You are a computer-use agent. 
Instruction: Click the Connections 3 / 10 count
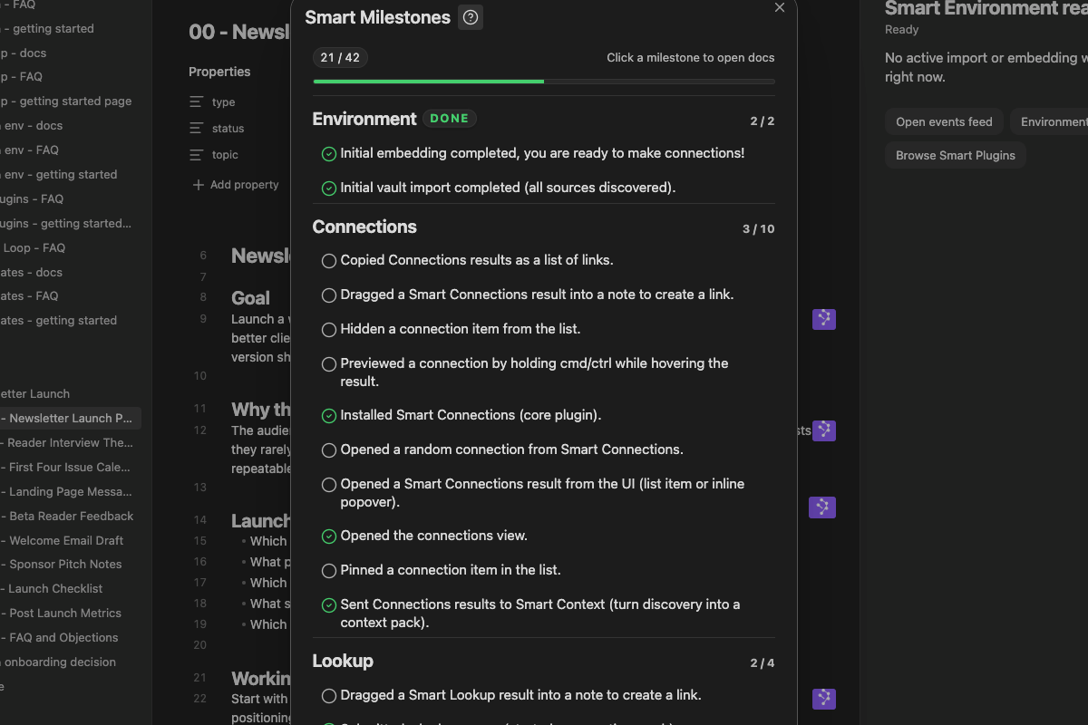tap(758, 229)
